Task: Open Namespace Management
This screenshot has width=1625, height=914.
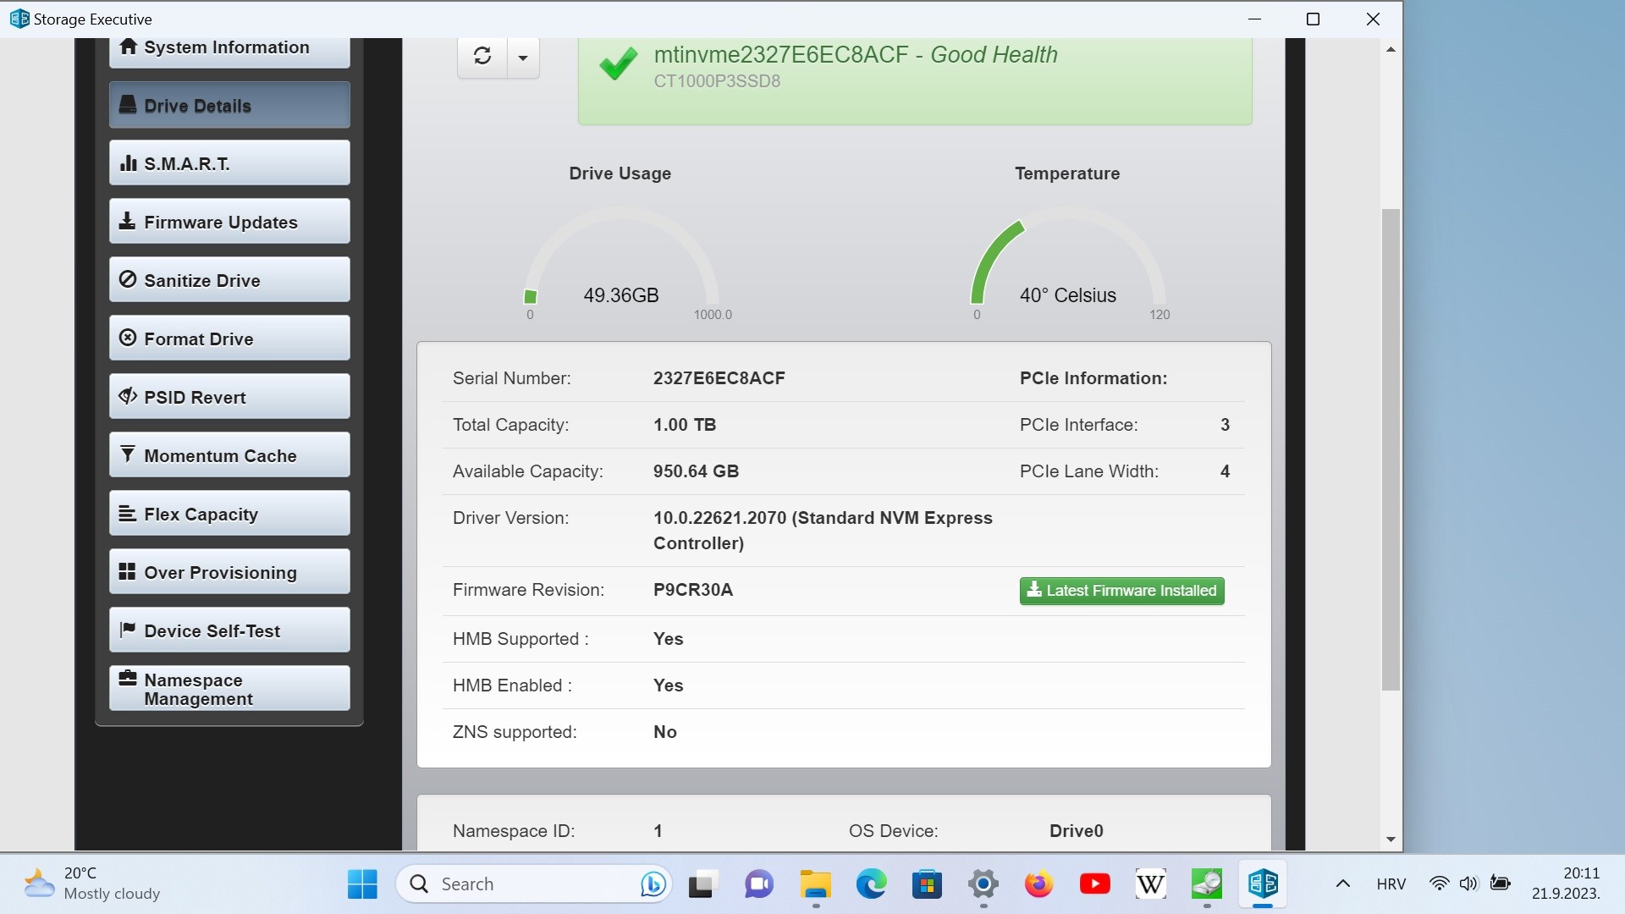Action: point(229,689)
